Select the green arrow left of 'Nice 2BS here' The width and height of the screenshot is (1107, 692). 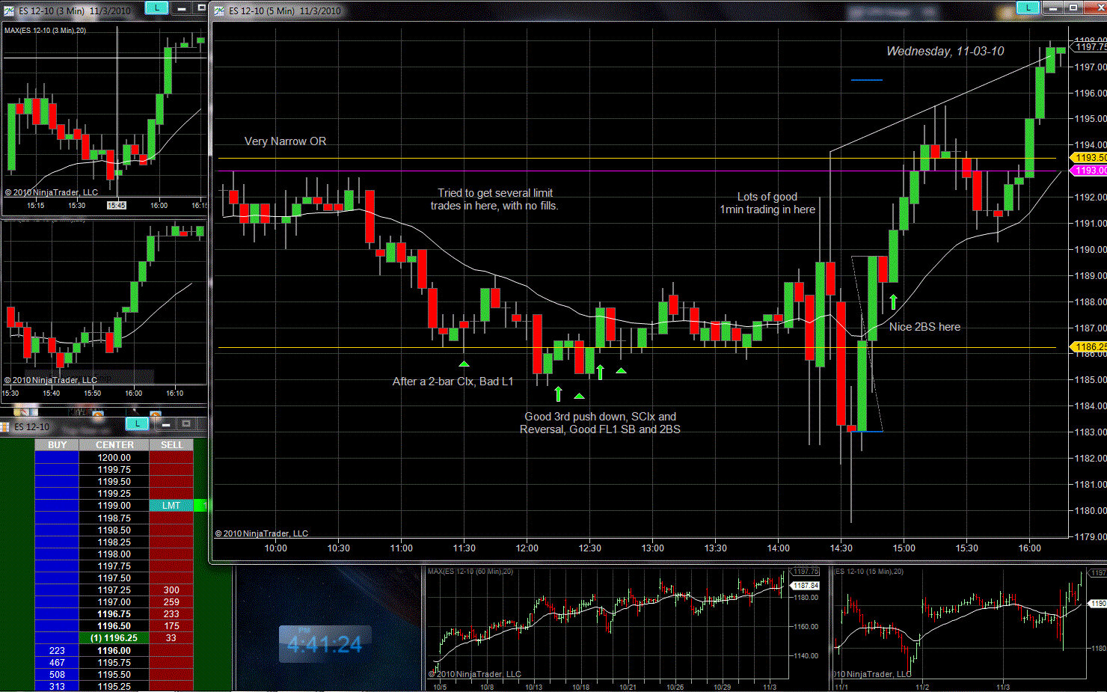click(893, 302)
